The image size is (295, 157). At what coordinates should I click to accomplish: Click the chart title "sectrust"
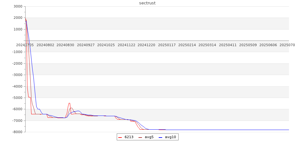click(x=147, y=3)
